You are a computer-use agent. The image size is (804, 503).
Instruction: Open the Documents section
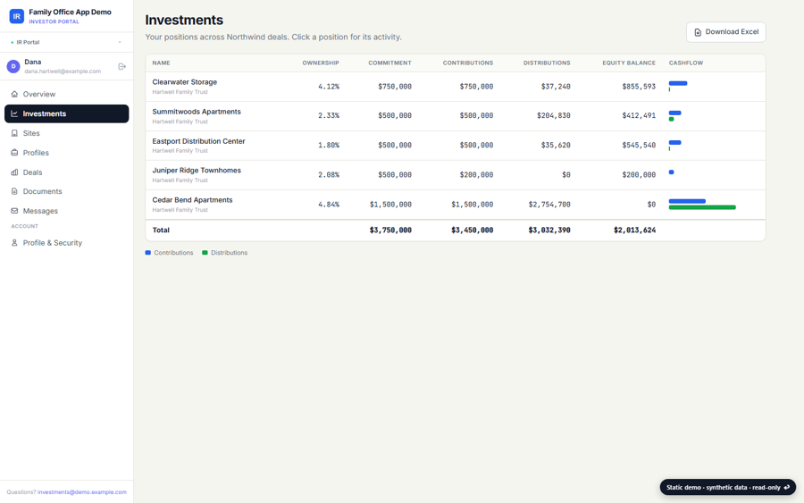coord(67,191)
